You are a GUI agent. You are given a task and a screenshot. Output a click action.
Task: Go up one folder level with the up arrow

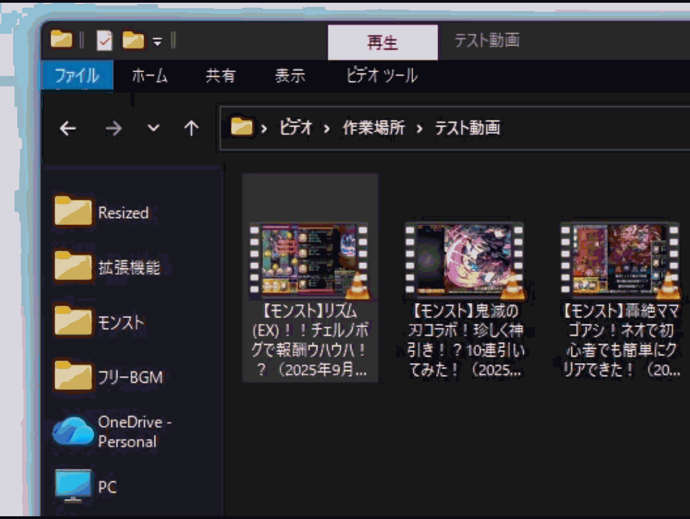tap(191, 128)
